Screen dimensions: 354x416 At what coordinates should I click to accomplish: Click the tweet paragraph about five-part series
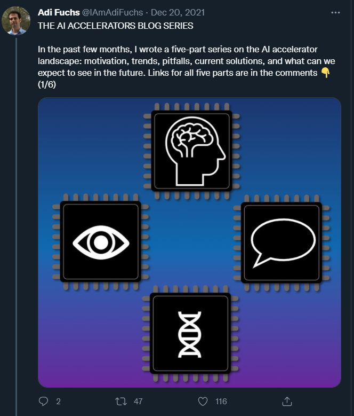tap(181, 61)
